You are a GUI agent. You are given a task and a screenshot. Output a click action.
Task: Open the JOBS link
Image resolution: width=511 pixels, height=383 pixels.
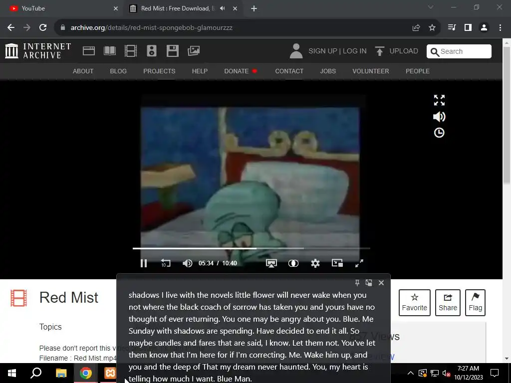click(328, 71)
